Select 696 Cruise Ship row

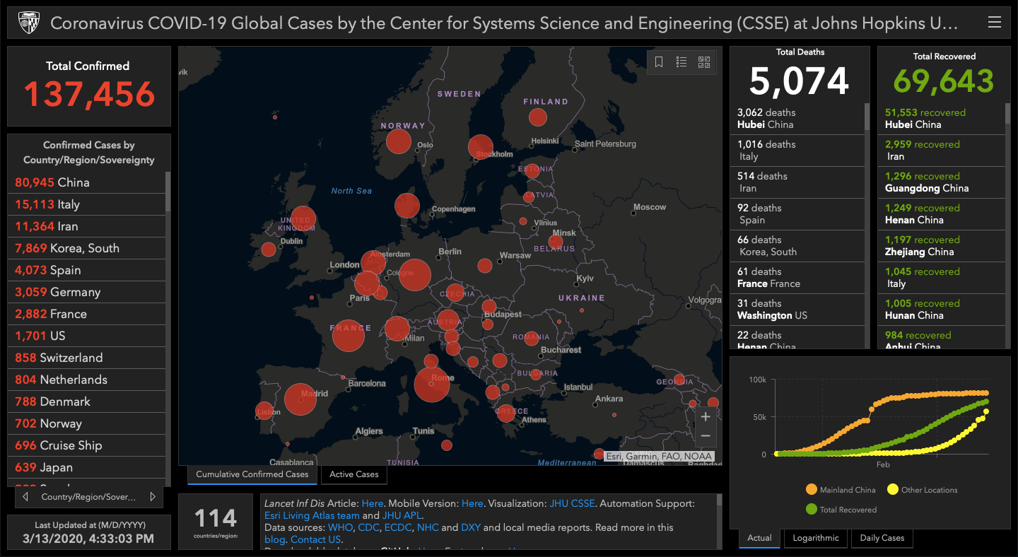pyautogui.click(x=86, y=445)
